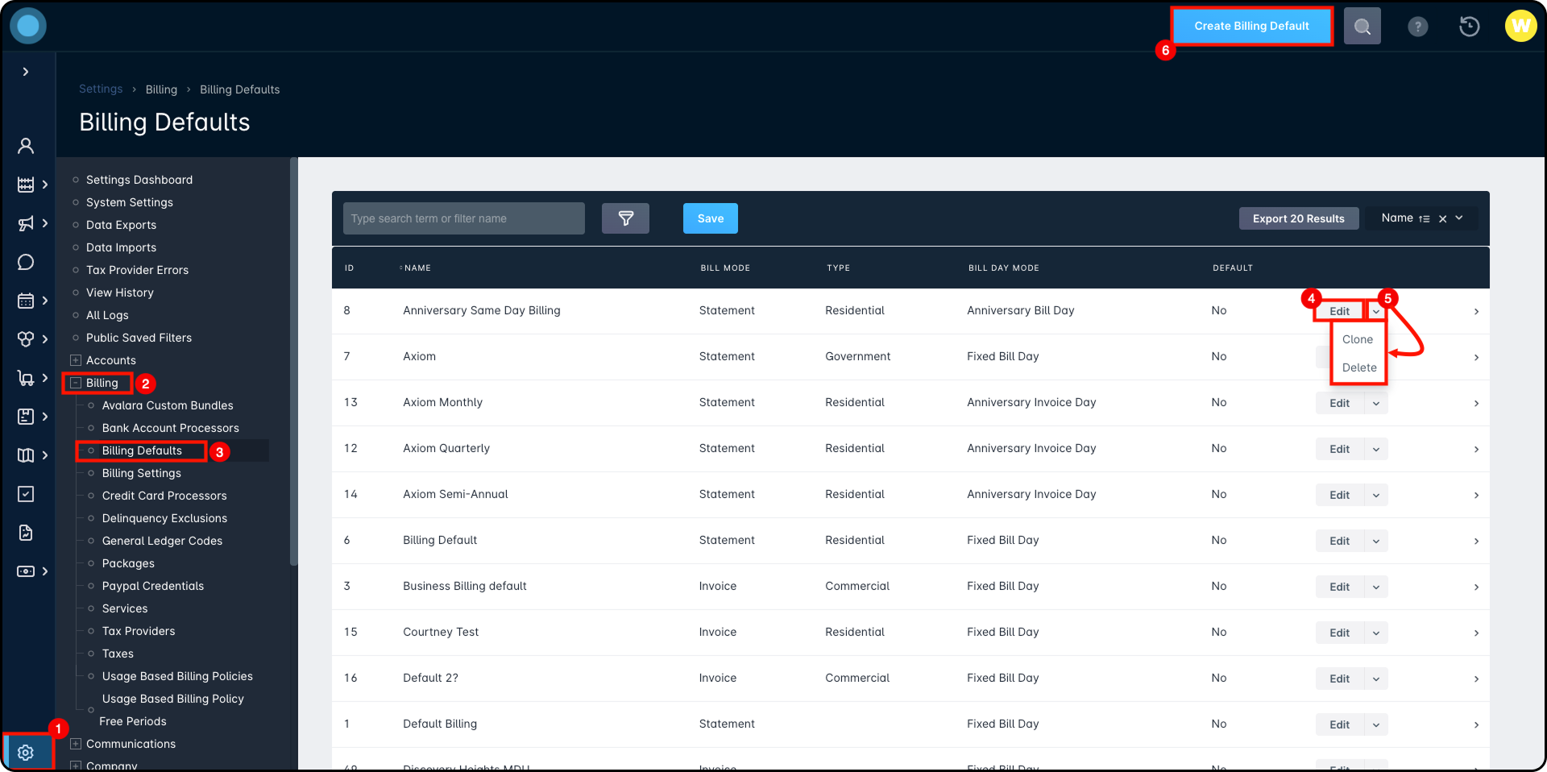
Task: Open dropdown arrow for Anniversary Same Day Billing
Action: coord(1376,311)
